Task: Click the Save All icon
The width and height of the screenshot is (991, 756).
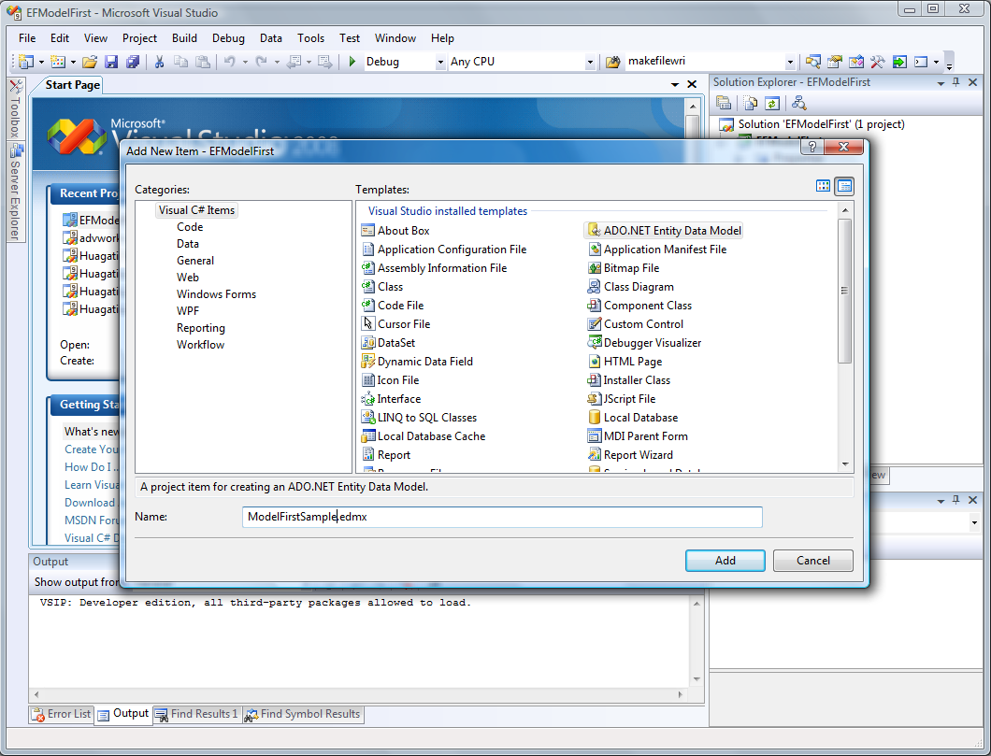Action: 133,62
